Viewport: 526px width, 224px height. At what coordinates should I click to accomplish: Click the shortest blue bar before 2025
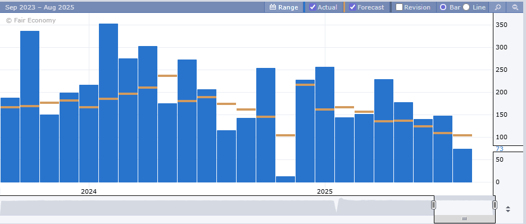pyautogui.click(x=285, y=180)
